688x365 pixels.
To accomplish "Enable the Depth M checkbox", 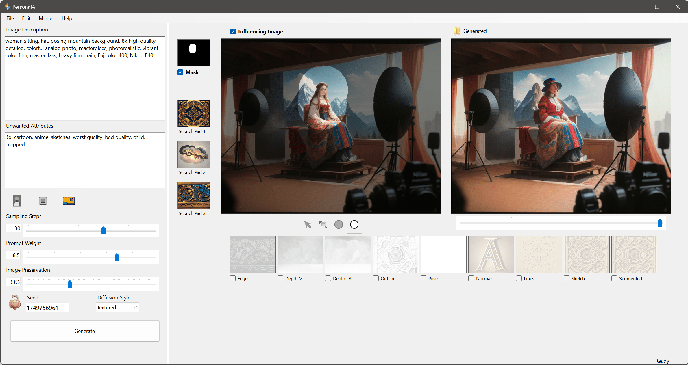I will pos(280,278).
